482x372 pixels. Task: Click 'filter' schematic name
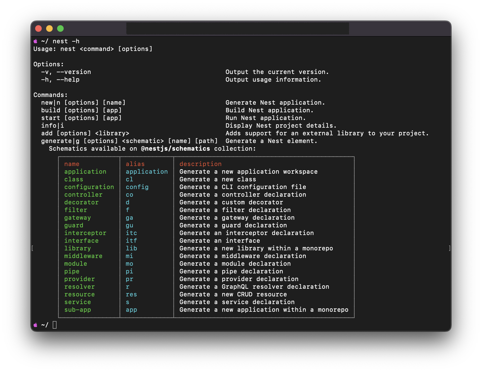76,210
